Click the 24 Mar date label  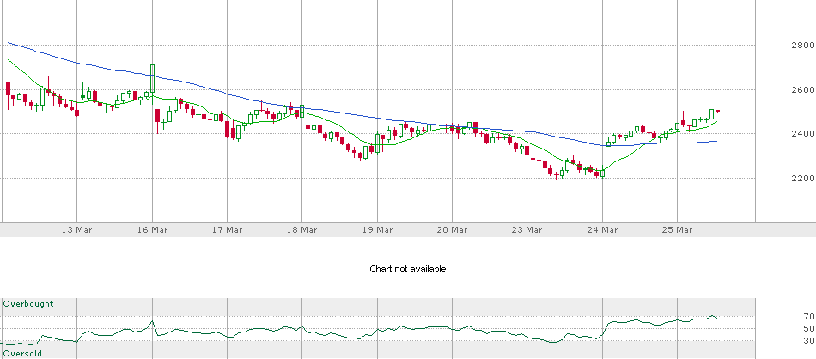coord(603,229)
